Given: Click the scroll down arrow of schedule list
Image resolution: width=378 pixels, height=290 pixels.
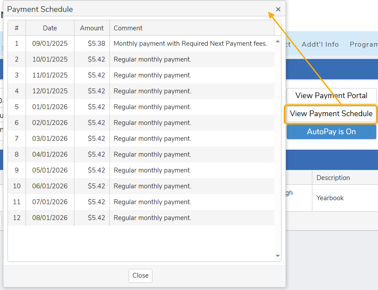Looking at the screenshot, I should pos(278,256).
